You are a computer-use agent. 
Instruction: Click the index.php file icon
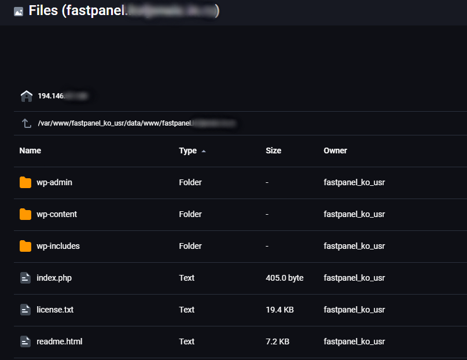[25, 278]
